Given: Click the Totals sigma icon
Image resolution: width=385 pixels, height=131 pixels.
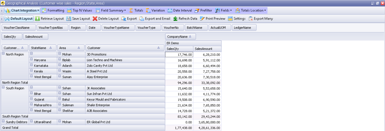Looking at the screenshot, I should pos(131,11).
